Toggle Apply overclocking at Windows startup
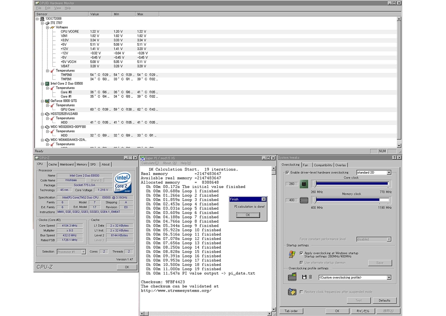 (301, 253)
